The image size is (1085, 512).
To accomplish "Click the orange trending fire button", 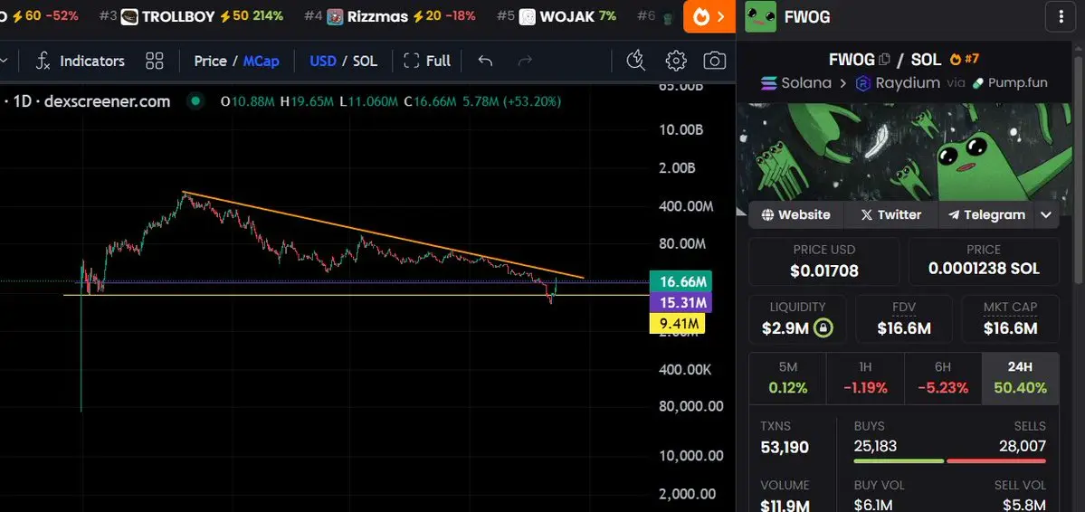I will click(709, 16).
